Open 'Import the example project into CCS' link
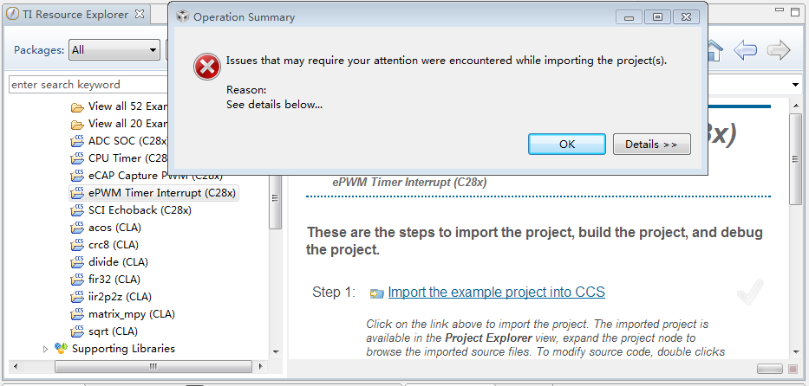Screen dimensions: 809x386 [496, 293]
